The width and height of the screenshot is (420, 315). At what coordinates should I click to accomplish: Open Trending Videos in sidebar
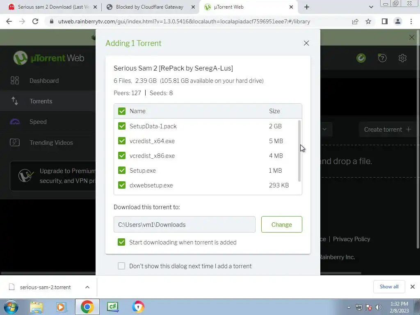tap(48, 142)
